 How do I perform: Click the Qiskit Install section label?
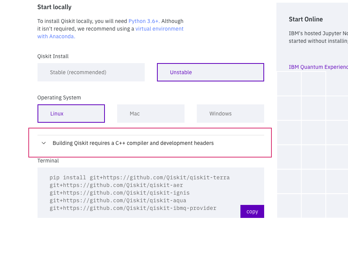(52, 56)
